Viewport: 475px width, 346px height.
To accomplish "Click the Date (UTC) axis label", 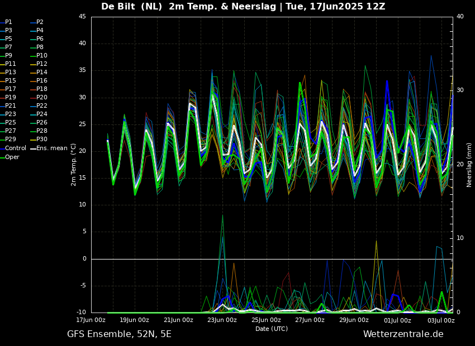I will [272, 329].
